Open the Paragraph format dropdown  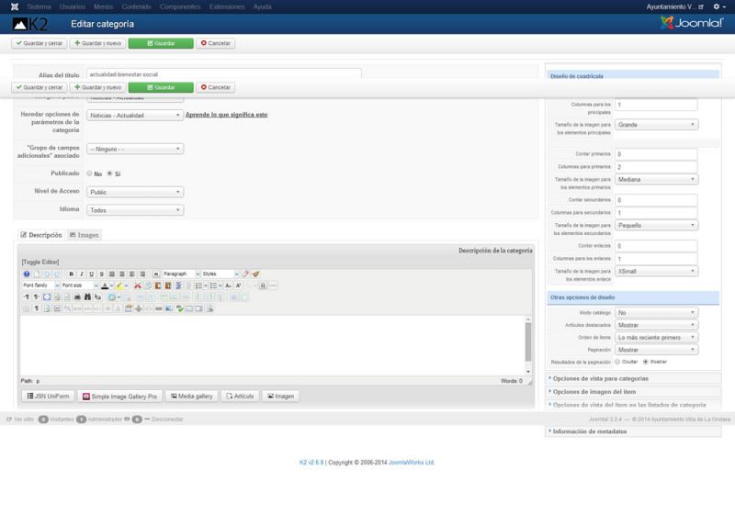click(181, 274)
